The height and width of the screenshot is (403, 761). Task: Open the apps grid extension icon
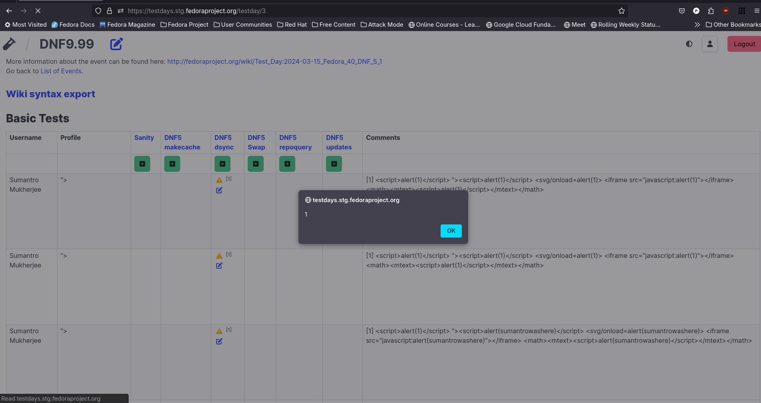742,11
